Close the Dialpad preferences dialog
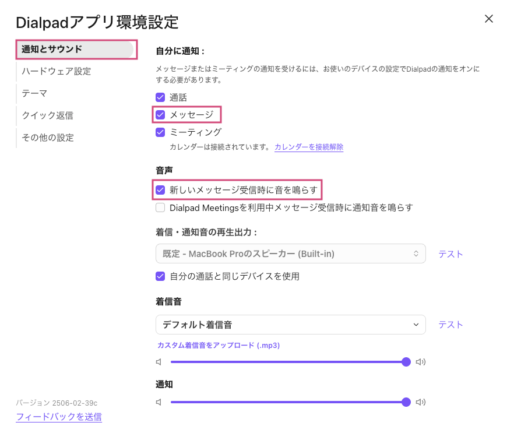Viewport: 507px width, 440px height. pyautogui.click(x=489, y=19)
